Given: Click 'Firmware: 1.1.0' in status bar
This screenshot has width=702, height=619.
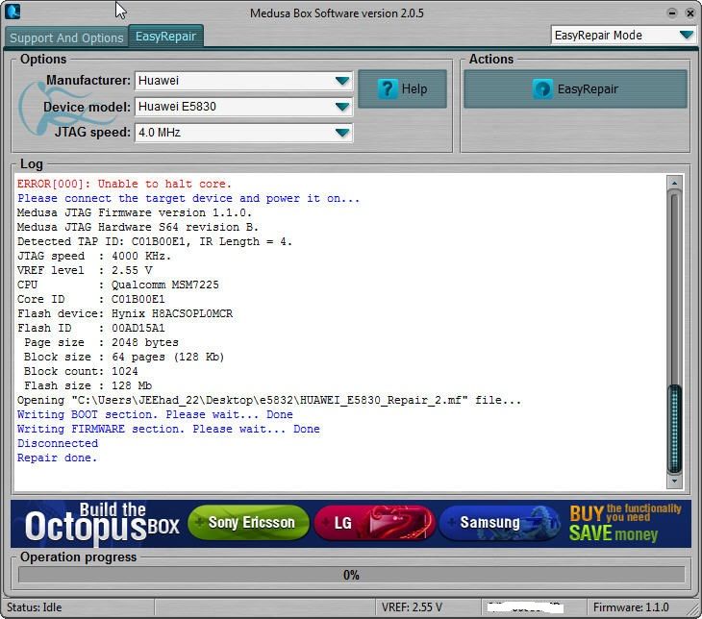Looking at the screenshot, I should pyautogui.click(x=631, y=607).
